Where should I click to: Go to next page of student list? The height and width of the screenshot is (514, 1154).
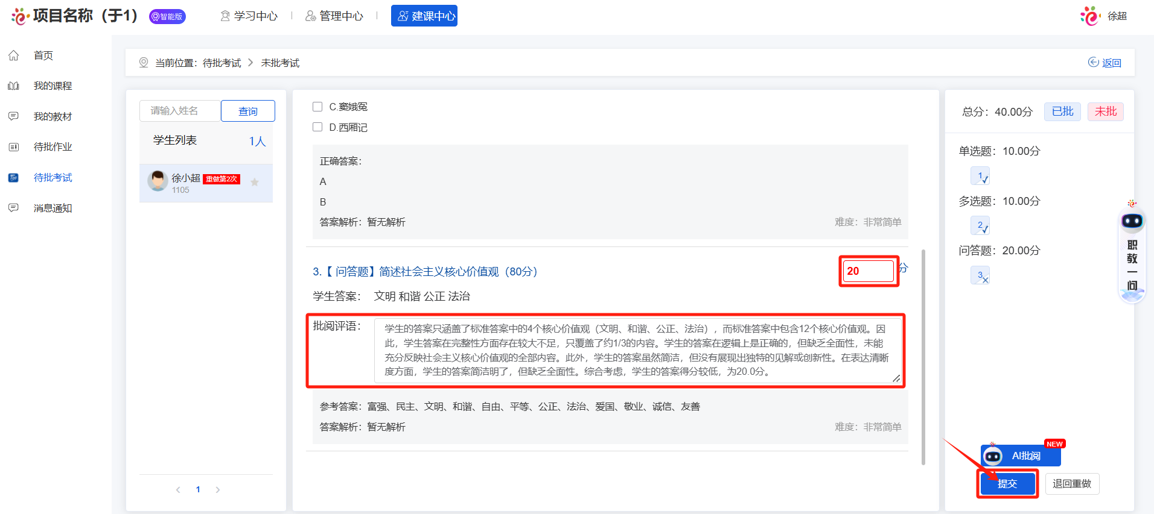click(x=218, y=490)
